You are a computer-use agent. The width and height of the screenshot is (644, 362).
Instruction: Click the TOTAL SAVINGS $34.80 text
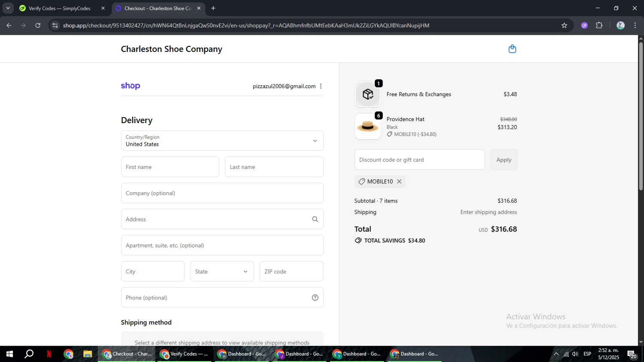pos(395,241)
